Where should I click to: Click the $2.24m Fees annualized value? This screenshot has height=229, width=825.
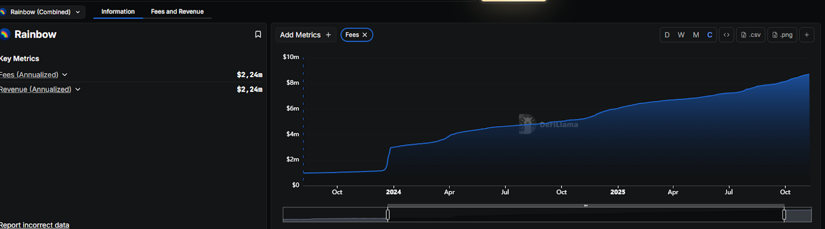tap(250, 75)
